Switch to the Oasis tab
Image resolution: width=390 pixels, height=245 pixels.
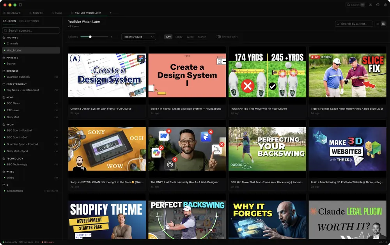tap(57, 13)
